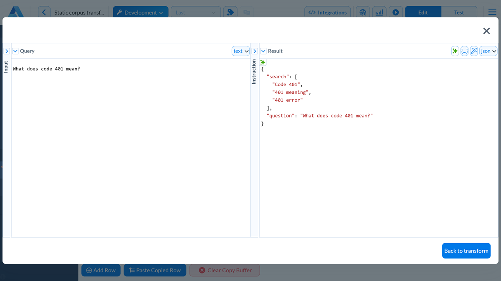The height and width of the screenshot is (281, 501).
Task: Change the json output format dropdown
Action: [488, 51]
